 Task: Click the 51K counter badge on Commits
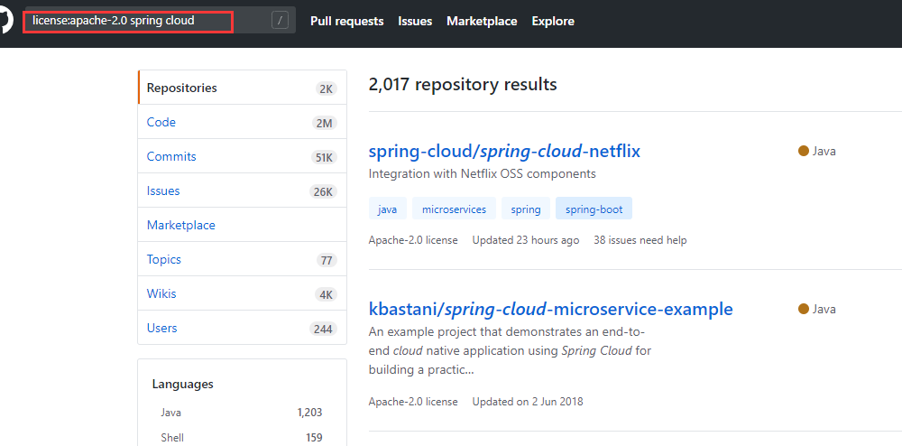[x=324, y=157]
